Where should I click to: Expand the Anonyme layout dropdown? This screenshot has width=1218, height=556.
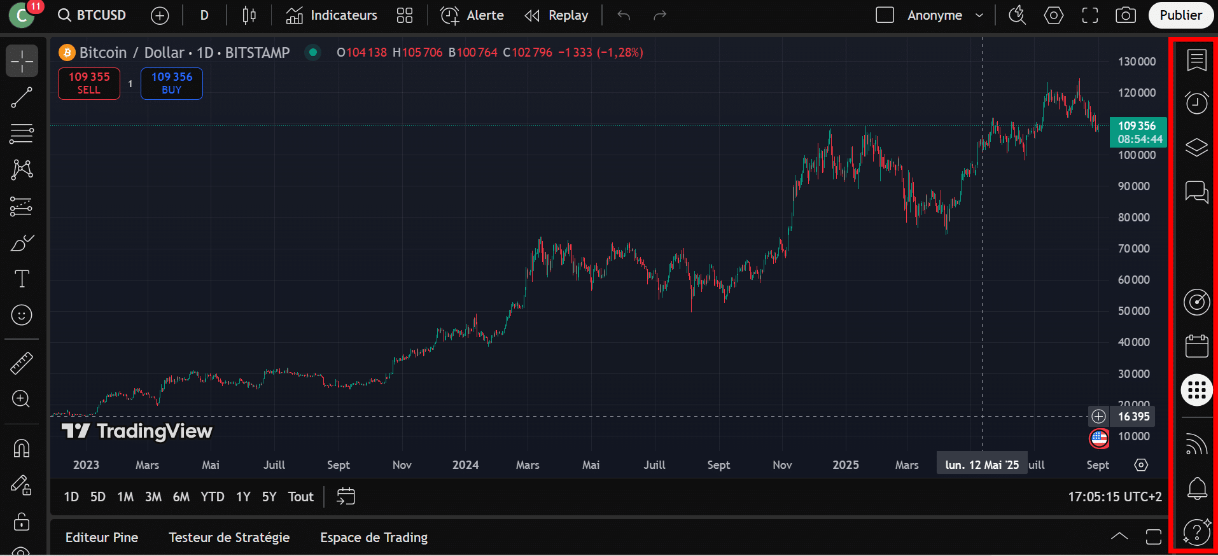click(979, 15)
